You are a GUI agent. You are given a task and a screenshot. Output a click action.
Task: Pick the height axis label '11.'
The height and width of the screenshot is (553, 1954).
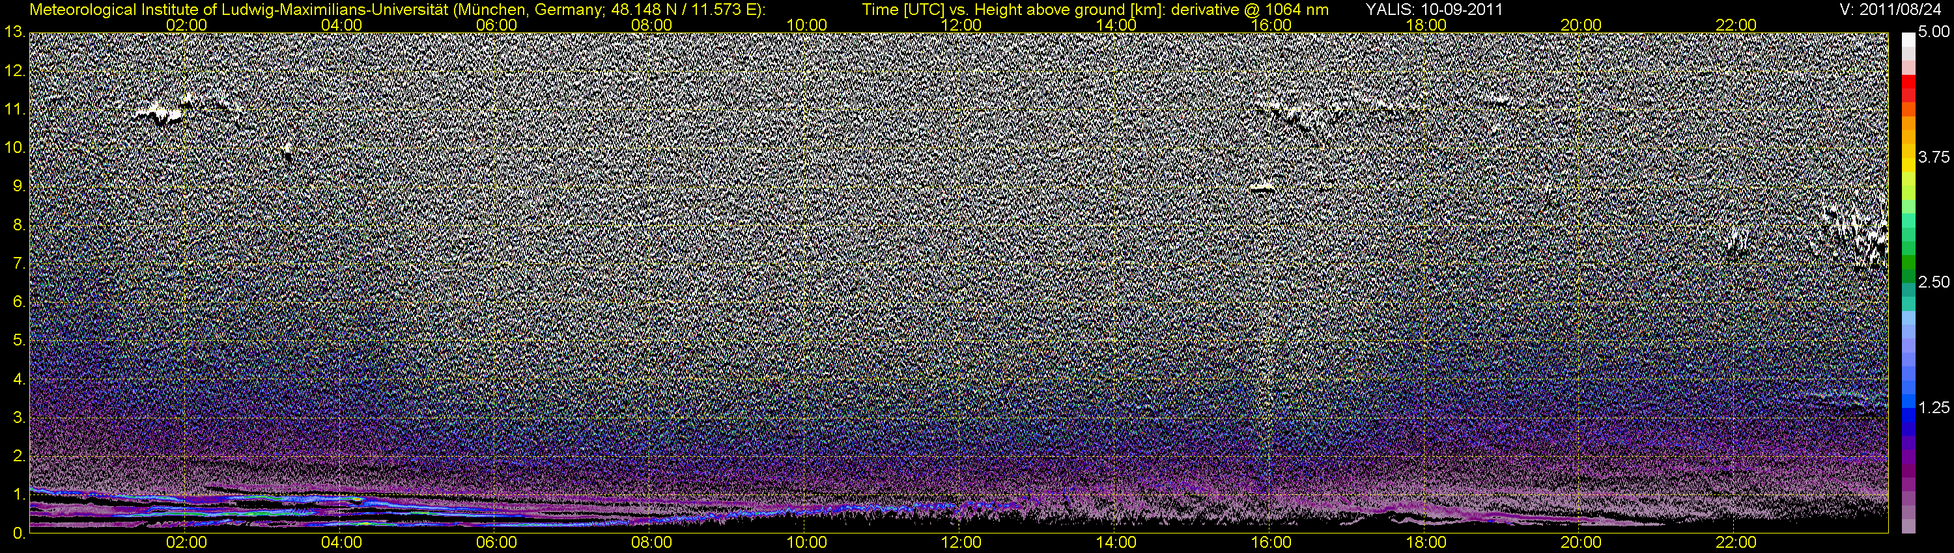[14, 109]
